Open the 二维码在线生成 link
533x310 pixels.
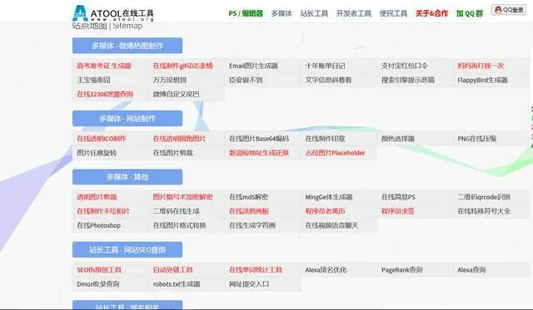click(x=176, y=211)
